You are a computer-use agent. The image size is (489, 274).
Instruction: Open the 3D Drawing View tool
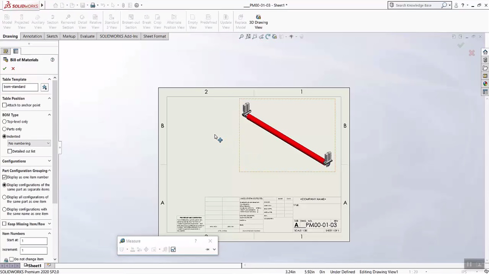coord(259,22)
